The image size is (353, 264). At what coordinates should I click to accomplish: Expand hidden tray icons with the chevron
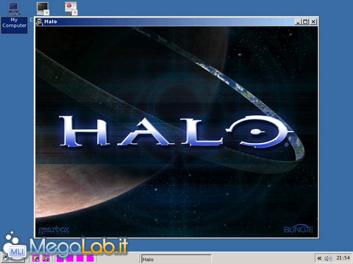pyautogui.click(x=319, y=258)
